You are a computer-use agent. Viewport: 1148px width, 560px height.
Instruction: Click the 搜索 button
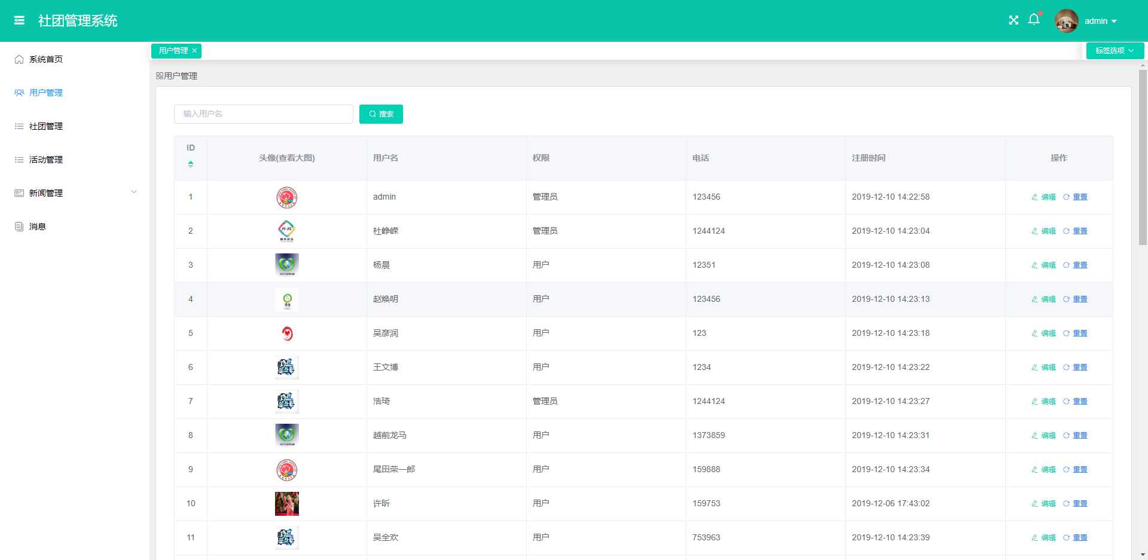(x=381, y=114)
